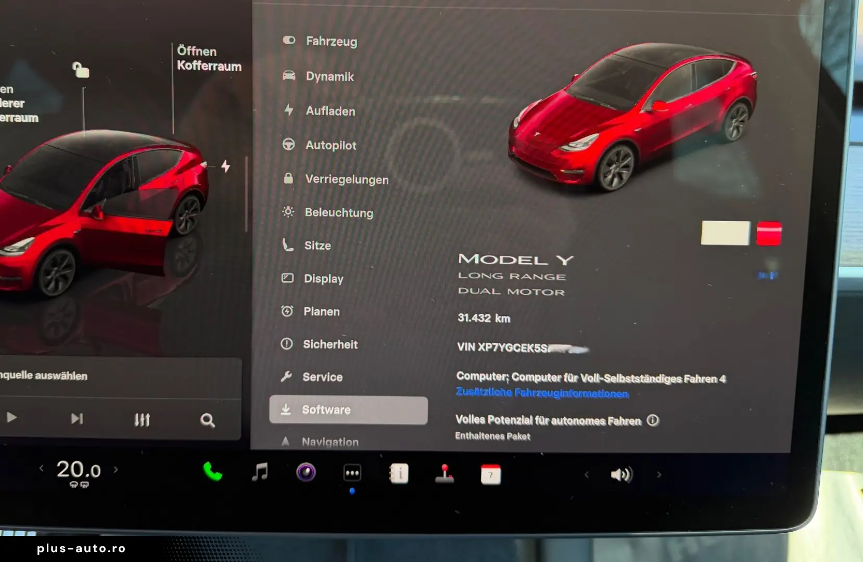Viewport: 863px width, 562px height.
Task: Open the purple camera app icon
Action: click(306, 472)
